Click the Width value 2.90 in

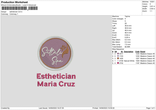(152, 9)
